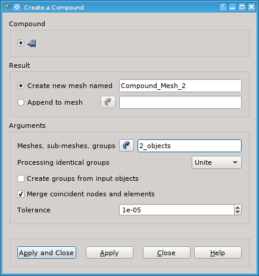
Task: Click the Compound_Mesh_2 name field
Action: (x=180, y=86)
